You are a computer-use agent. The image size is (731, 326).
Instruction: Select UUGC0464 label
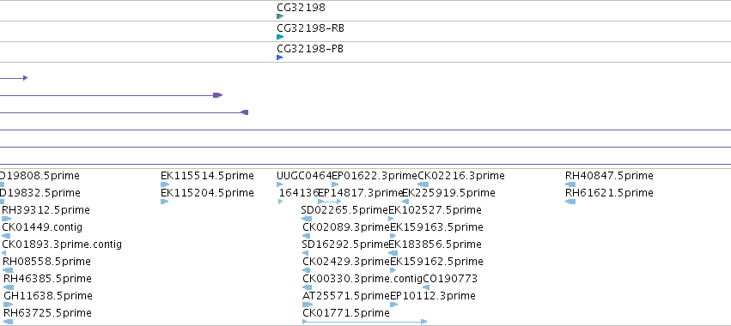pos(304,176)
